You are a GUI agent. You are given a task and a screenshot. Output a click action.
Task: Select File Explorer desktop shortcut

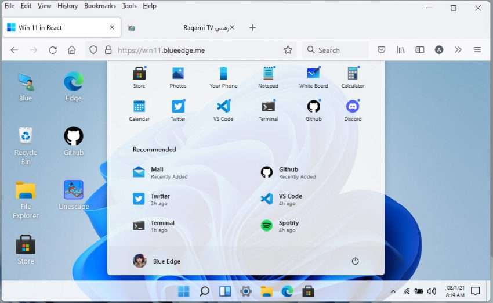[x=26, y=200]
